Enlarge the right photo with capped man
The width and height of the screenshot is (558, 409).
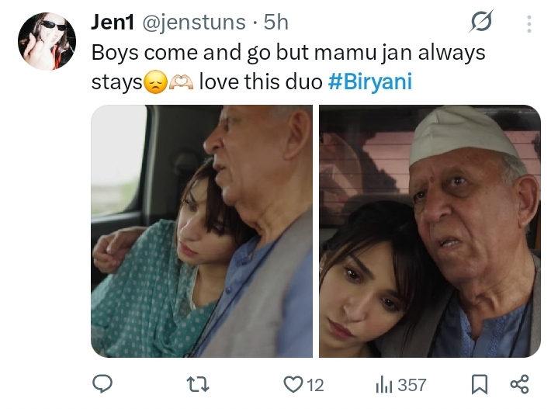click(430, 231)
